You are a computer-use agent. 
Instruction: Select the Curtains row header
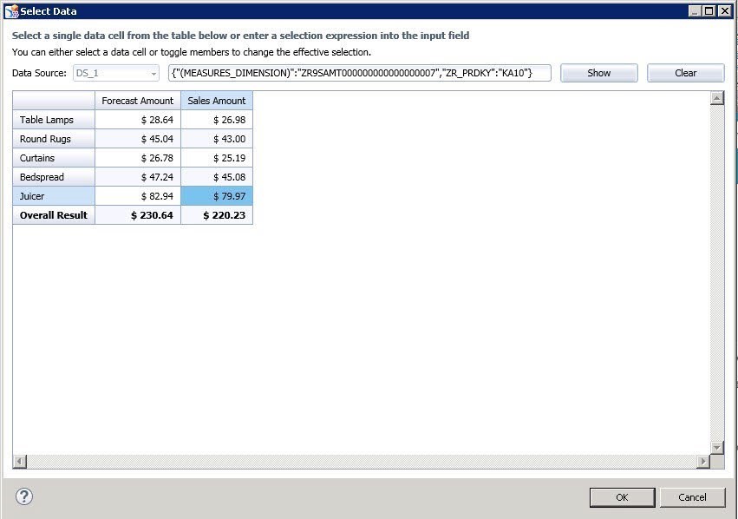pos(53,158)
